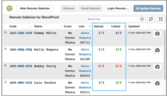Image resolution: width=167 pixels, height=96 pixels.
Task: Sort by Name column
Action: [61, 27]
